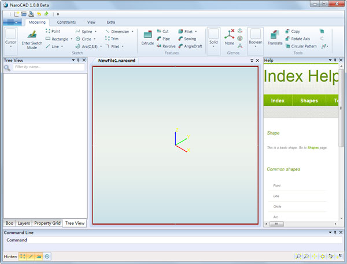Toggle the circle center hinter button
Screen dimensions: 347x264
click(x=47, y=256)
